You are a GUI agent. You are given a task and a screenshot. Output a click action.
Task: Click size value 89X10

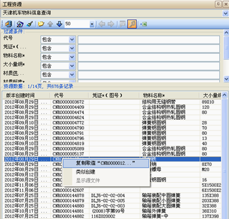coord(208,102)
